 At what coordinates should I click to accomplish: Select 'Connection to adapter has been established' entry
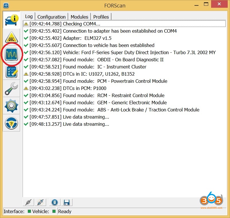click(x=124, y=31)
